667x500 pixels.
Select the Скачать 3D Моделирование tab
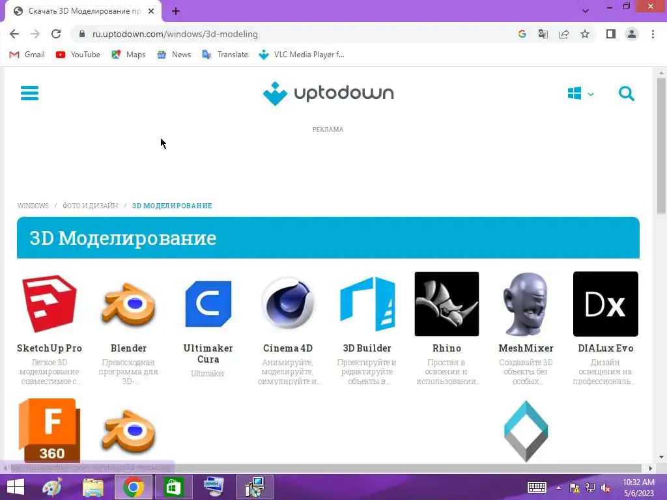click(83, 12)
